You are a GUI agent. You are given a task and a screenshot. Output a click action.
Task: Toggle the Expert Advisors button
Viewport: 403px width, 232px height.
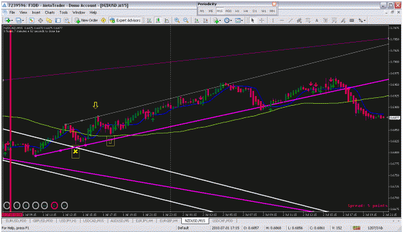(x=125, y=20)
